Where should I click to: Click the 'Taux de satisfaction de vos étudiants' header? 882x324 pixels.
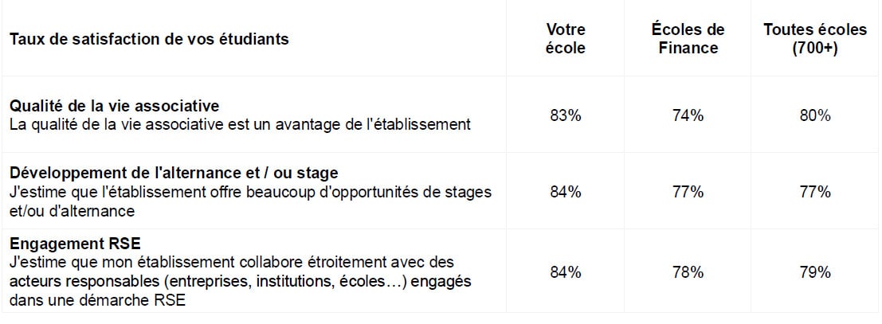(x=149, y=39)
